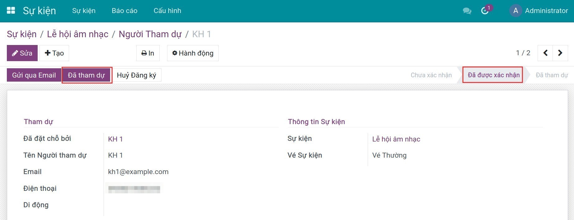Open the KH 1 booked-by link
The height and width of the screenshot is (220, 574).
115,139
